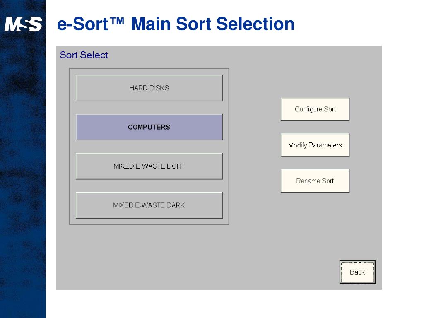Click the e-Sort word in the title
This screenshot has height=318, width=424.
83,24
